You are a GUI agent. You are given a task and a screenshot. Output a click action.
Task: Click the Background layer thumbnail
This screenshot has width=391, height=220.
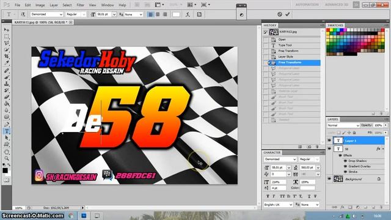click(x=338, y=179)
